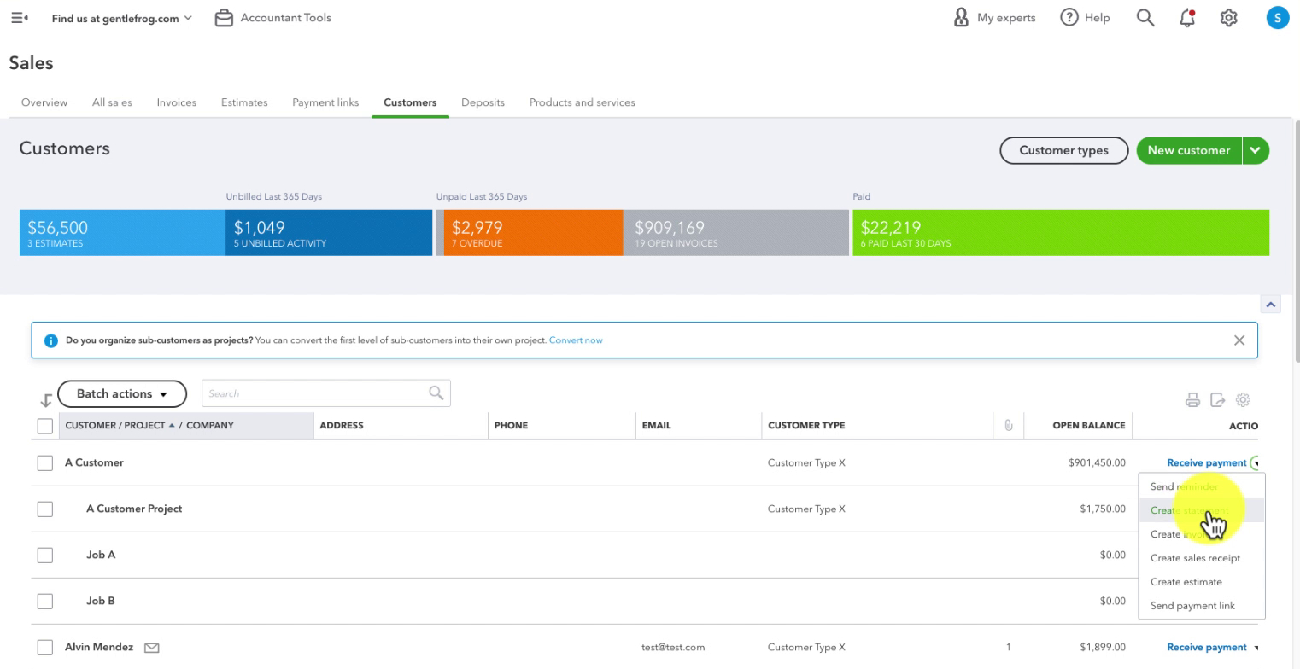
Task: Export the customer list to Excel icon
Action: pyautogui.click(x=1218, y=399)
